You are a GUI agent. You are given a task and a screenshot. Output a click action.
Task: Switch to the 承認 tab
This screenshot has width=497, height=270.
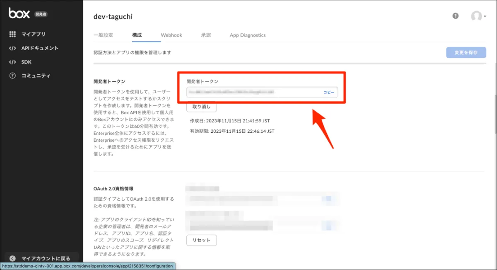pyautogui.click(x=206, y=35)
